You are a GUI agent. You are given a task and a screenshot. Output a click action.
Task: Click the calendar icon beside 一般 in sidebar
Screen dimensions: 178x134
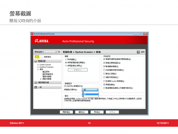[x=36, y=87]
